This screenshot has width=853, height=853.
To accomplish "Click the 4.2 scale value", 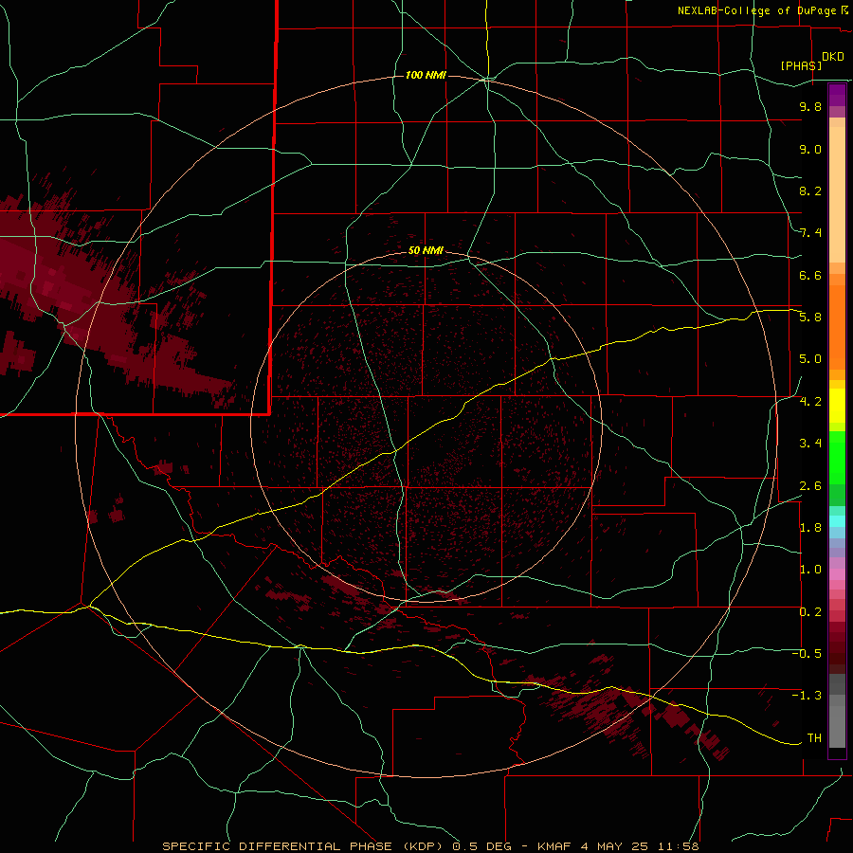I will pos(810,402).
